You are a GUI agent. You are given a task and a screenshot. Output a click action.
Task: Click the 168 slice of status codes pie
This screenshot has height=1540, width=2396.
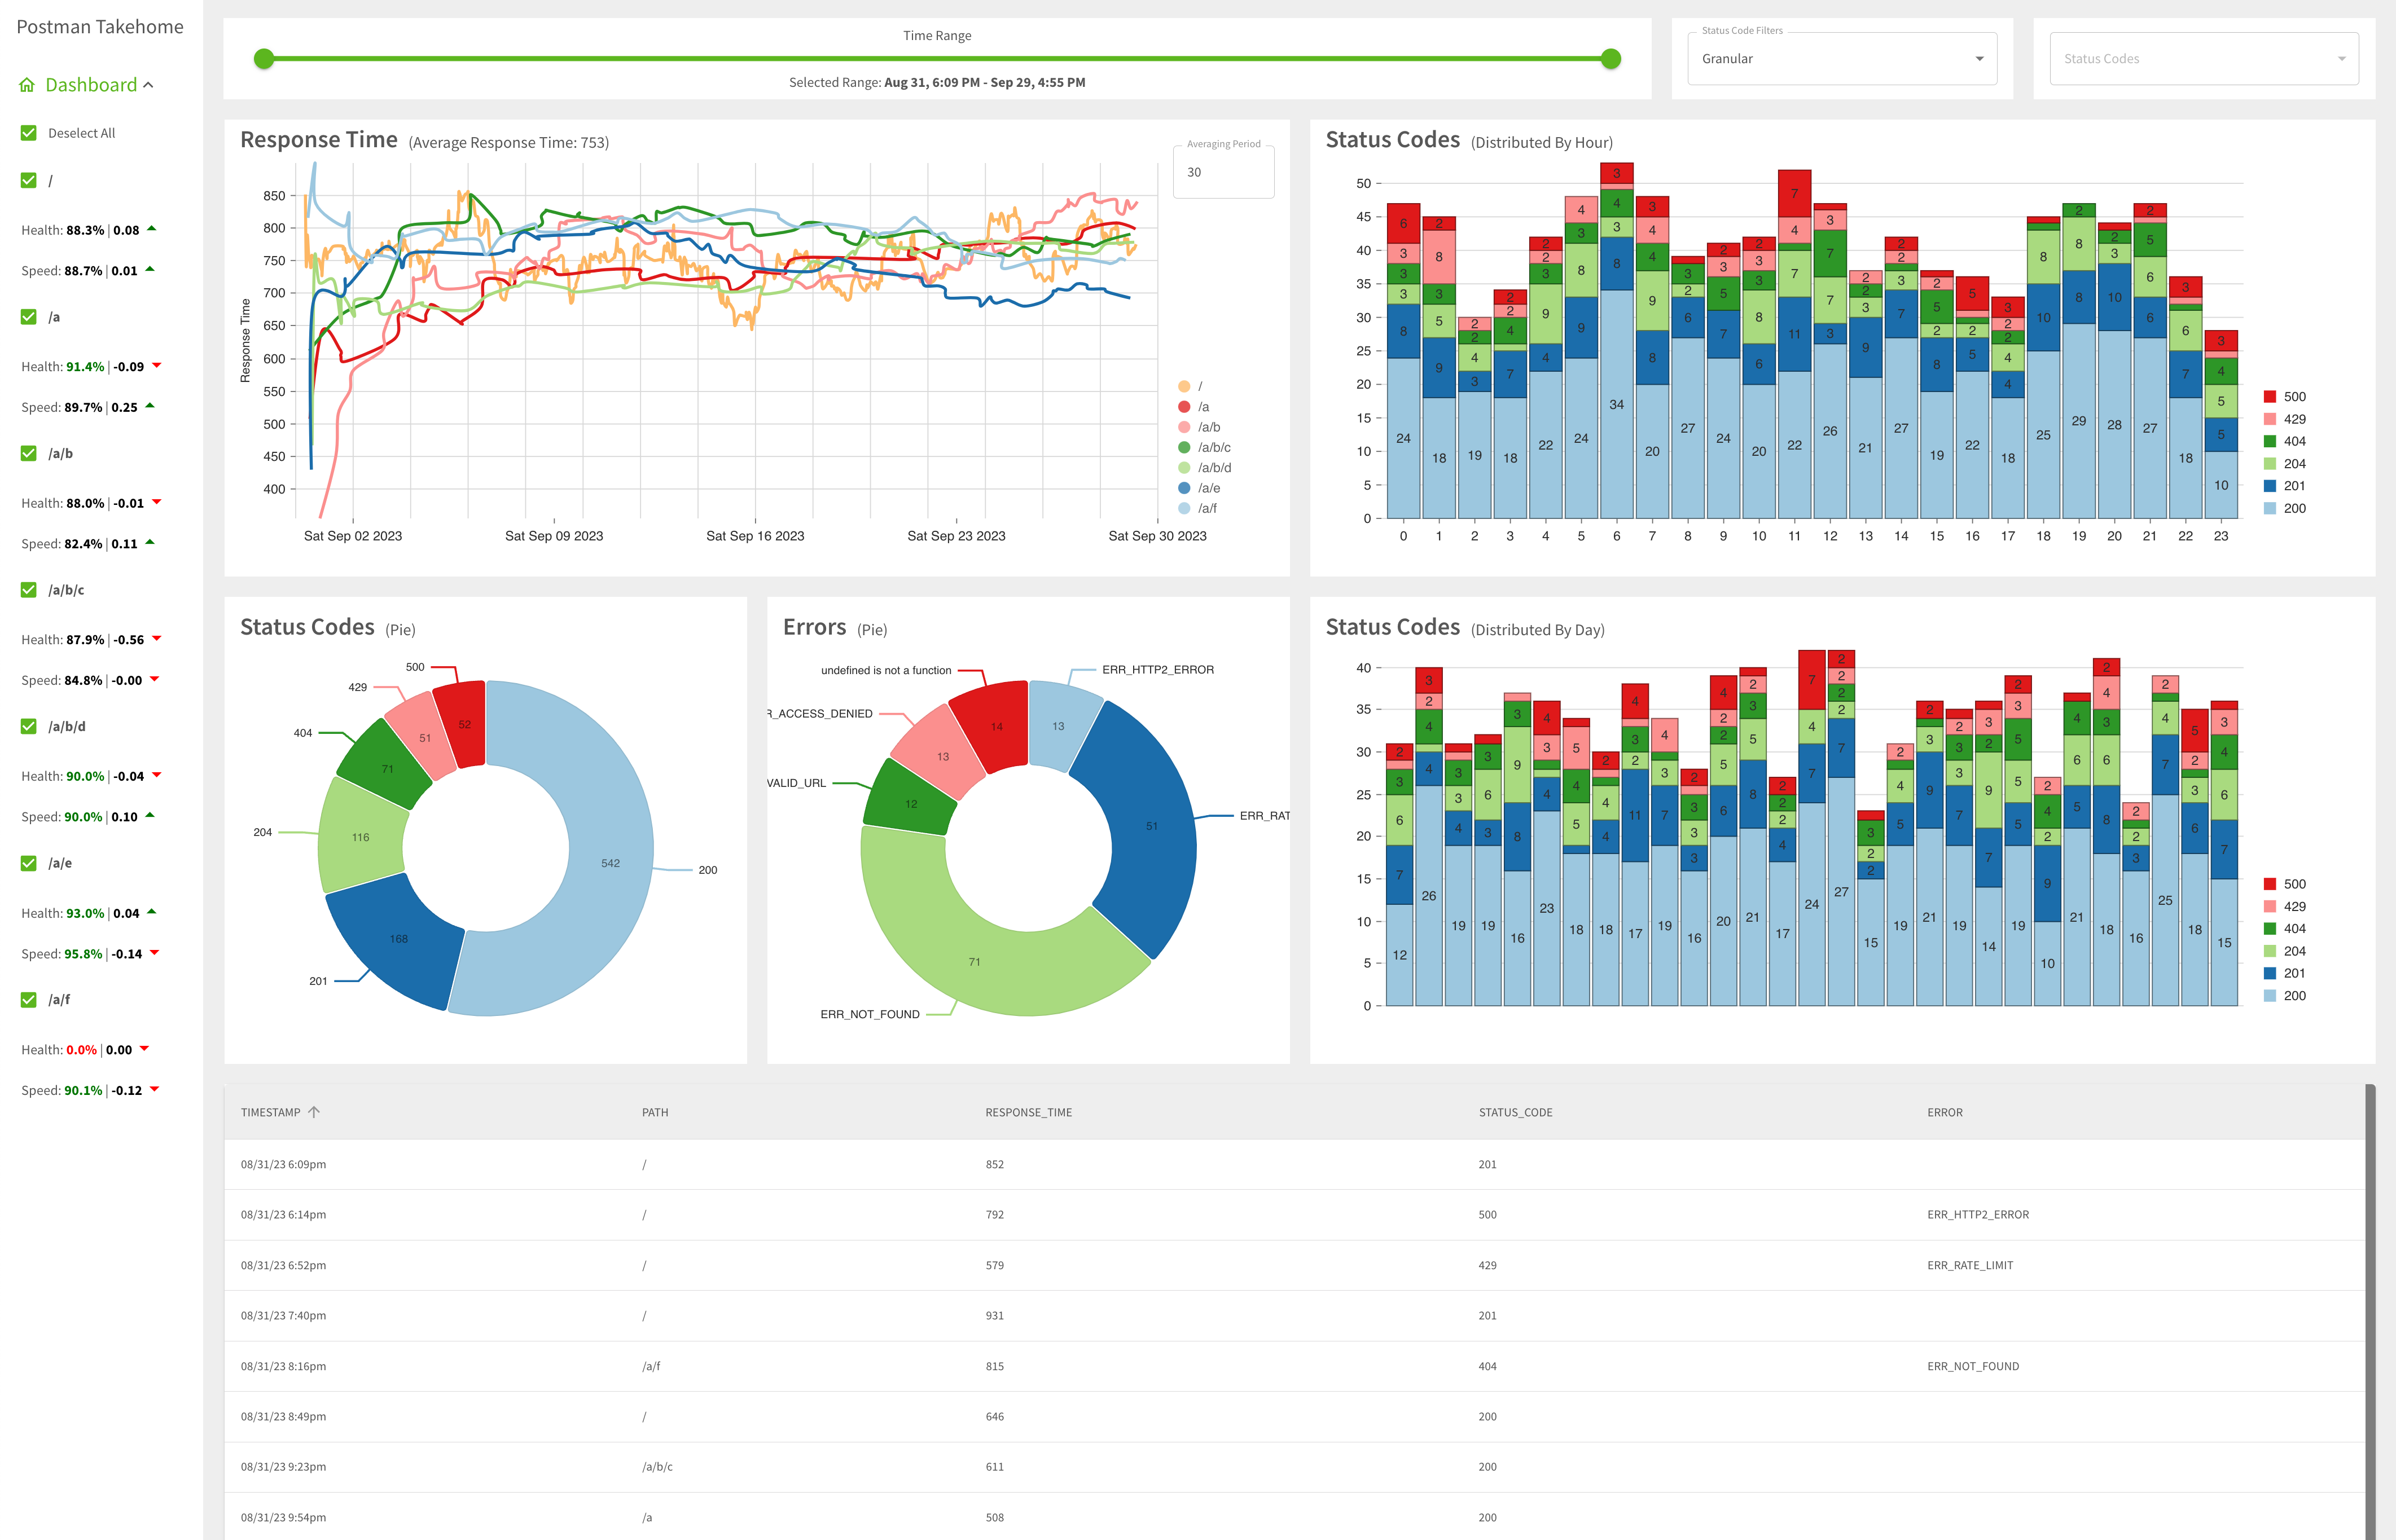coord(398,938)
